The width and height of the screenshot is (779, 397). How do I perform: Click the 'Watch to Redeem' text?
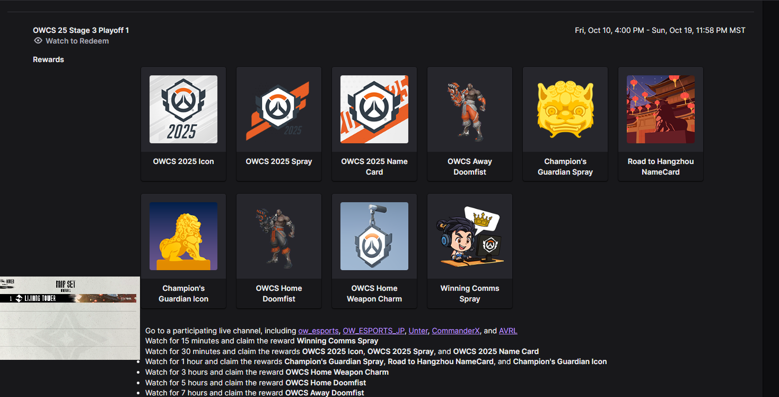pyautogui.click(x=77, y=41)
